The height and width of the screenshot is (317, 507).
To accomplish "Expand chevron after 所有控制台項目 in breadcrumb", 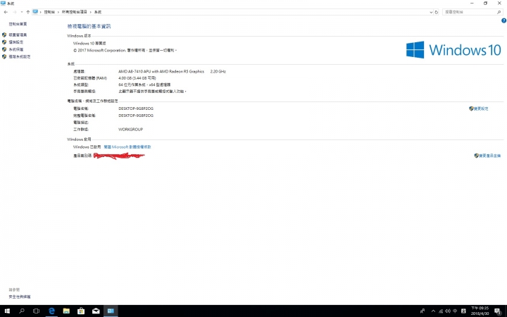I will coord(91,12).
